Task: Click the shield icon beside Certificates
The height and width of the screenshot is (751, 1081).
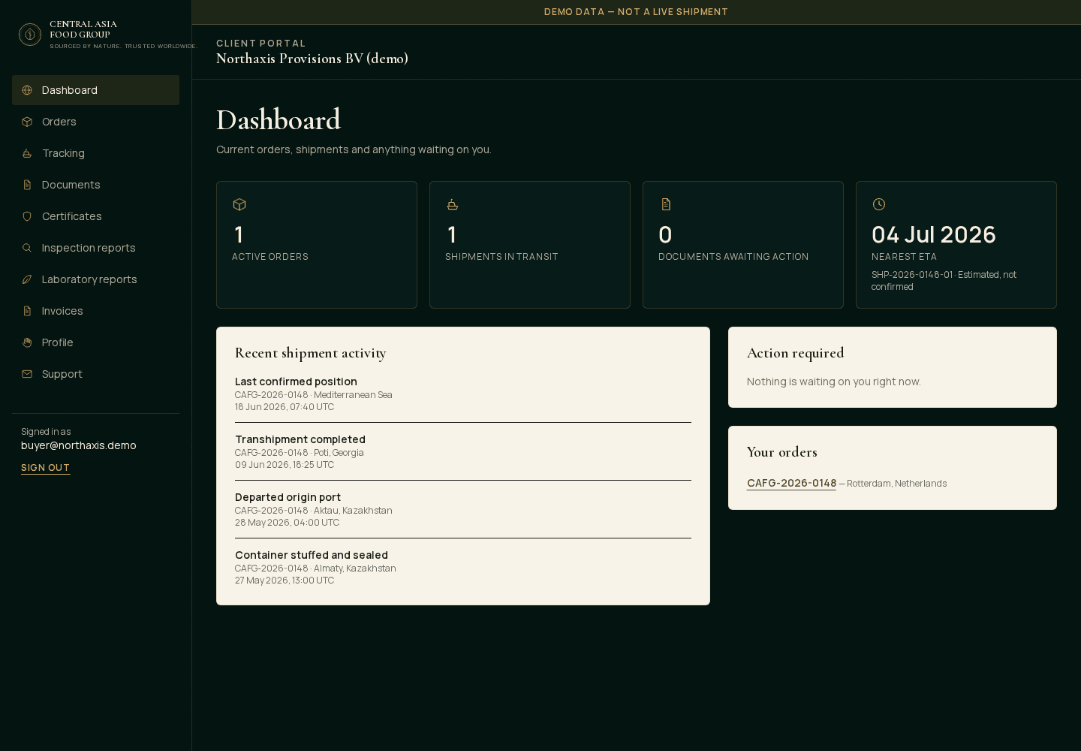Action: pos(27,216)
